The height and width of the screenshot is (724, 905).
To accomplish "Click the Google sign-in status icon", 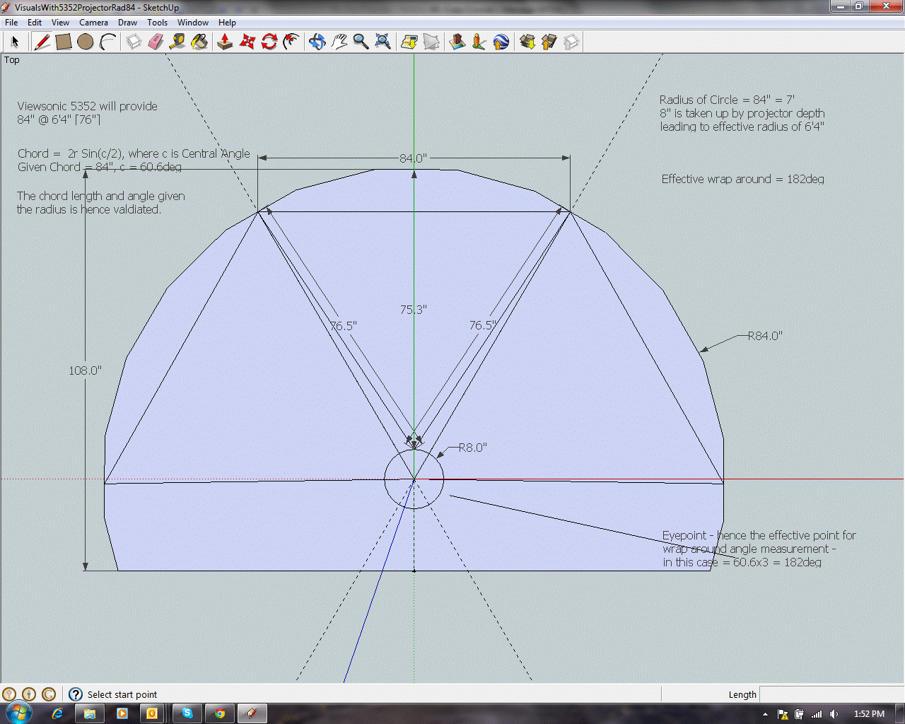I will click(49, 694).
